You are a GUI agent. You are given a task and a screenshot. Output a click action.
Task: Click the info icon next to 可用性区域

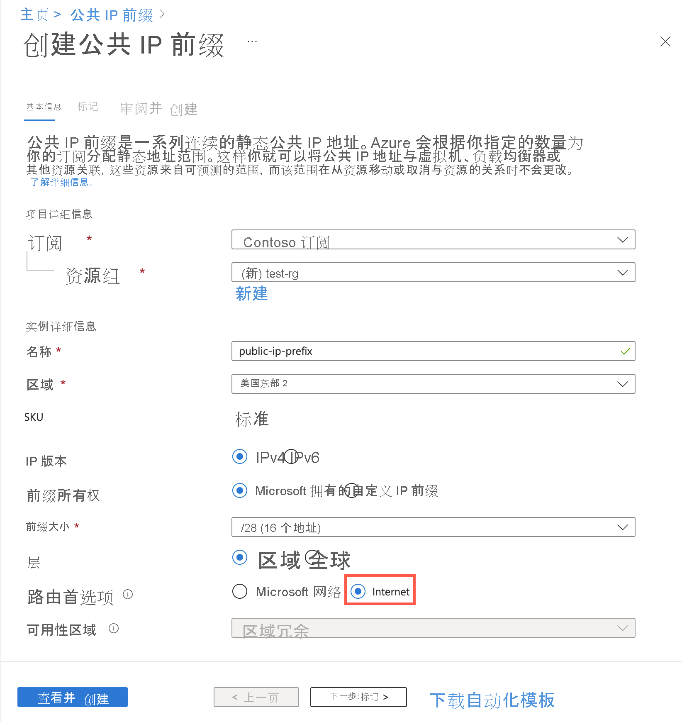point(114,628)
